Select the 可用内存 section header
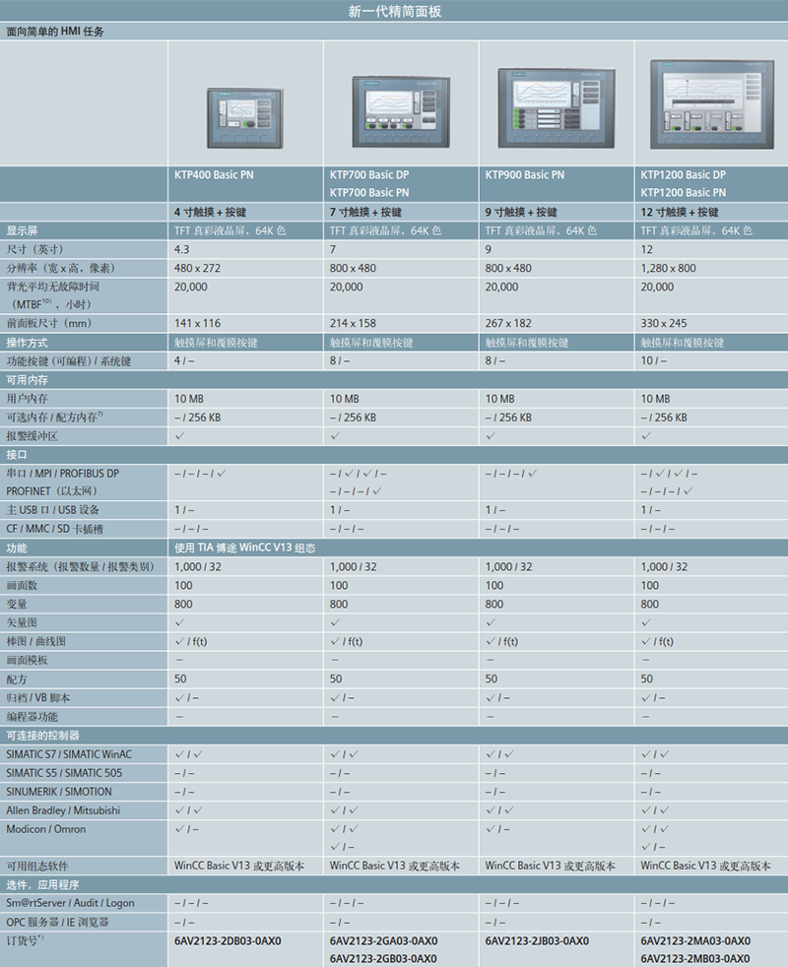The height and width of the screenshot is (967, 788). [28, 380]
